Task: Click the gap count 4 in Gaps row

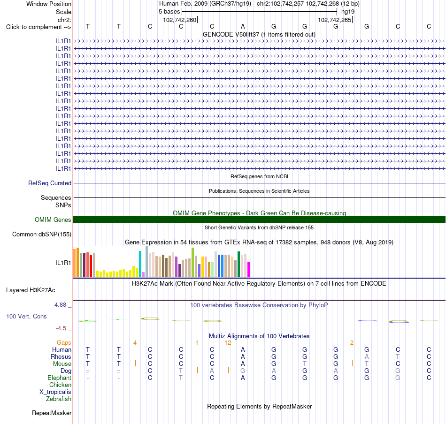Action: pyautogui.click(x=135, y=343)
